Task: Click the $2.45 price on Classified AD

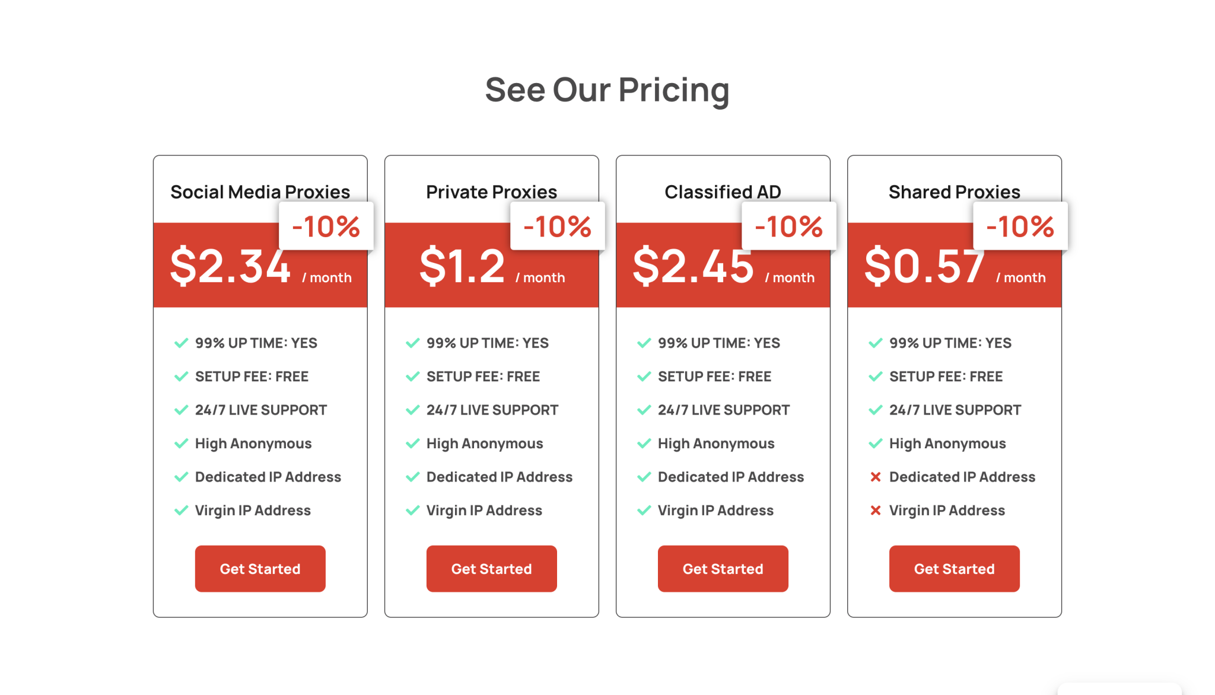Action: [693, 266]
